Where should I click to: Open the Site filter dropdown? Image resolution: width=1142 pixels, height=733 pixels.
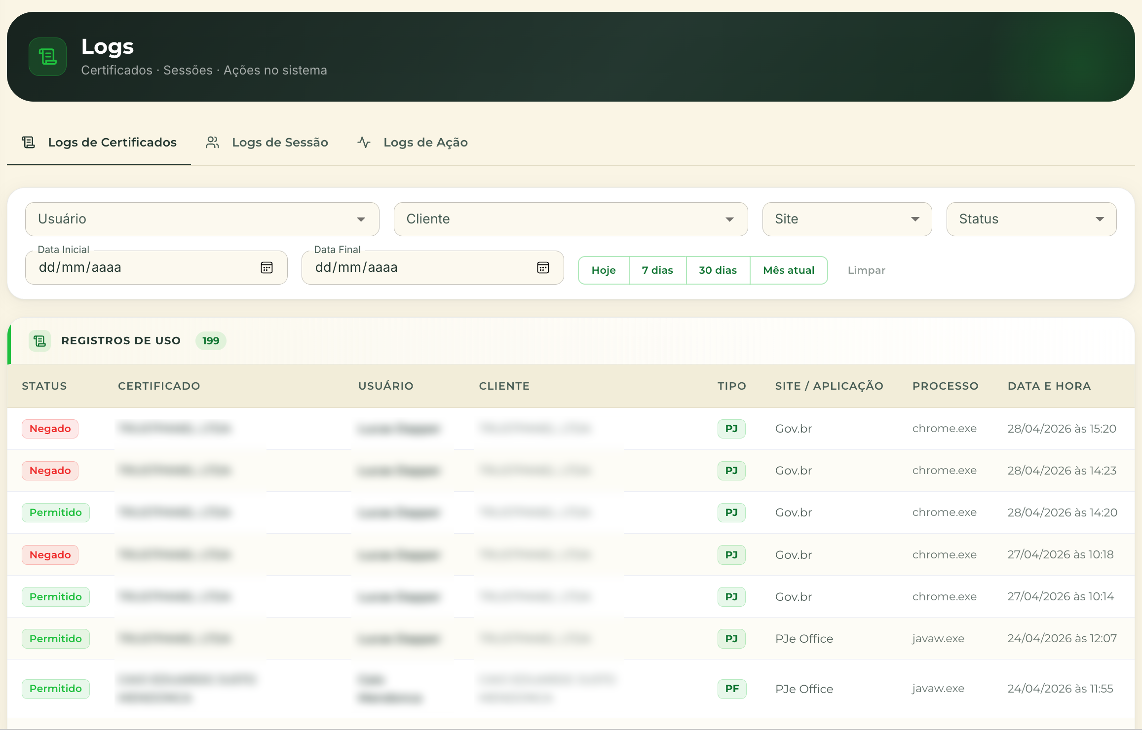point(847,219)
